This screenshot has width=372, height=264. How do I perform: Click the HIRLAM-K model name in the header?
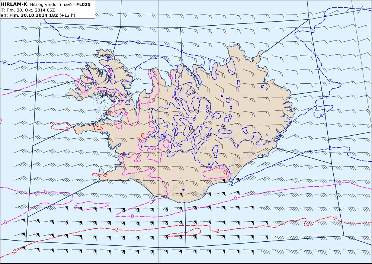tap(14, 4)
